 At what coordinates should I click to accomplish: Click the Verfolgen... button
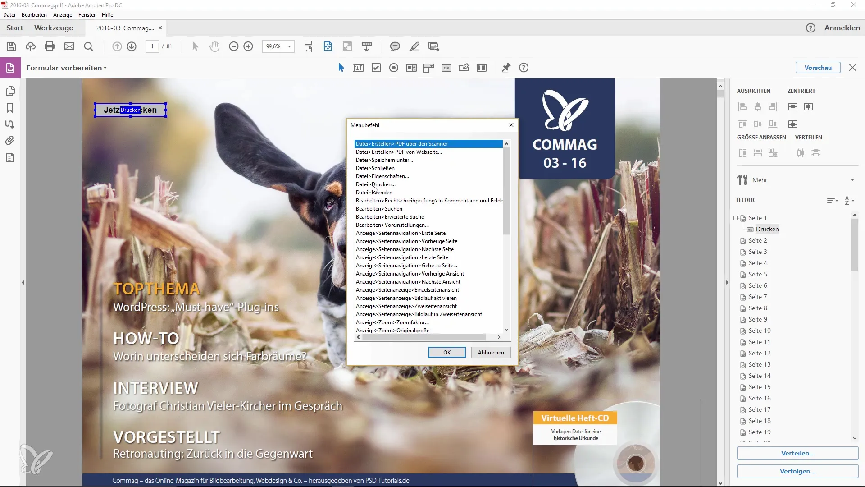coord(797,472)
